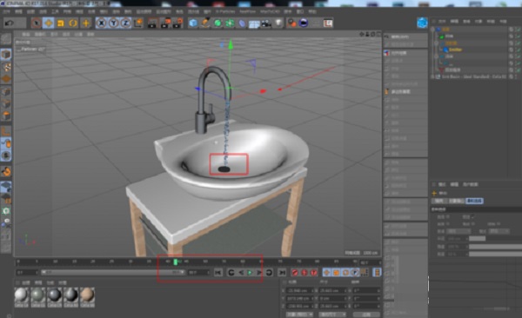522x318 pixels.
Task: Switch to Texture mode in left sidebar
Action: (x=6, y=67)
